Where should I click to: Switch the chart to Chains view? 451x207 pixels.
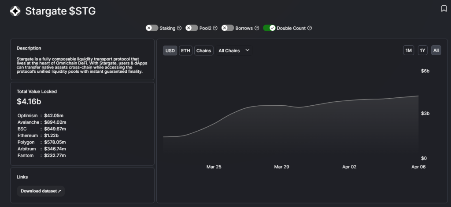(204, 51)
